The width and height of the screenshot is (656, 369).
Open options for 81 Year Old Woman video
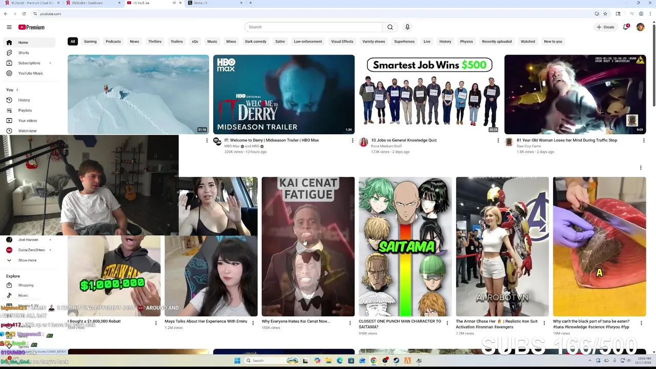(x=644, y=140)
